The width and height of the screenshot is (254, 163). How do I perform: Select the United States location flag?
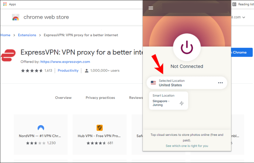click(153, 83)
